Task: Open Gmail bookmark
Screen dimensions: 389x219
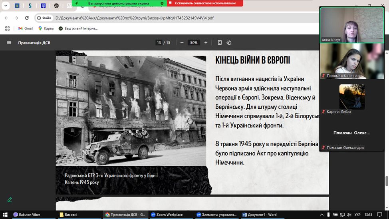Action: click(x=26, y=28)
